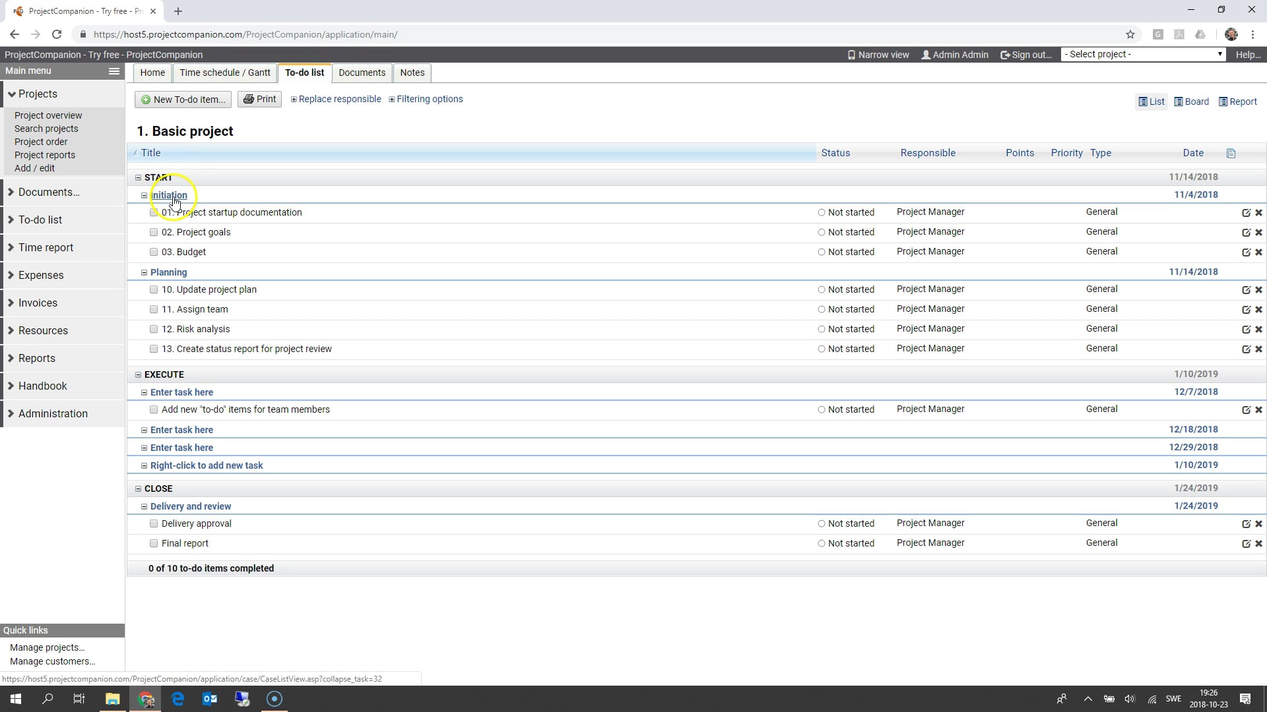This screenshot has width=1267, height=712.
Task: Open Search projects in sidebar
Action: (x=46, y=129)
